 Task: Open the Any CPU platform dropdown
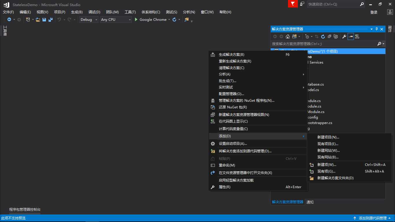[x=116, y=20]
